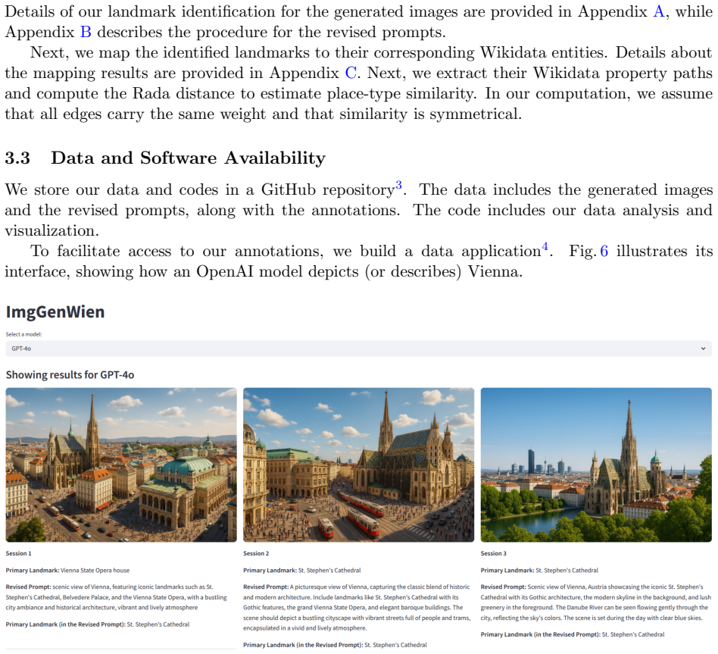Open footnote 4 after data application
The width and height of the screenshot is (718, 654).
pos(545,247)
